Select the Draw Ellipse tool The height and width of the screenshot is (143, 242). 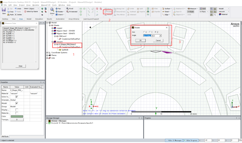[x=84, y=9]
